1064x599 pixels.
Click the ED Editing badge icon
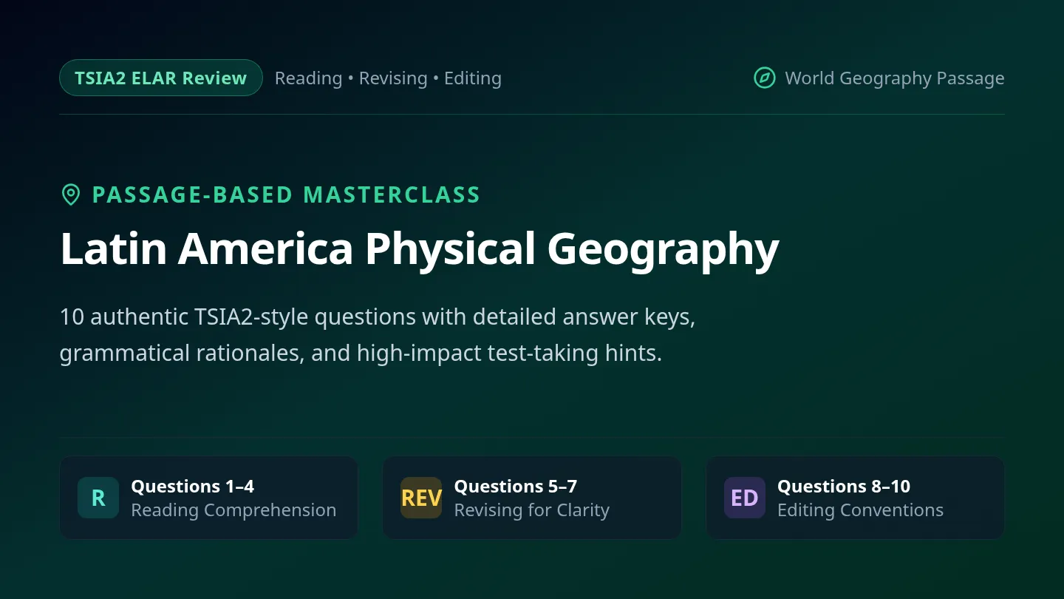745,498
